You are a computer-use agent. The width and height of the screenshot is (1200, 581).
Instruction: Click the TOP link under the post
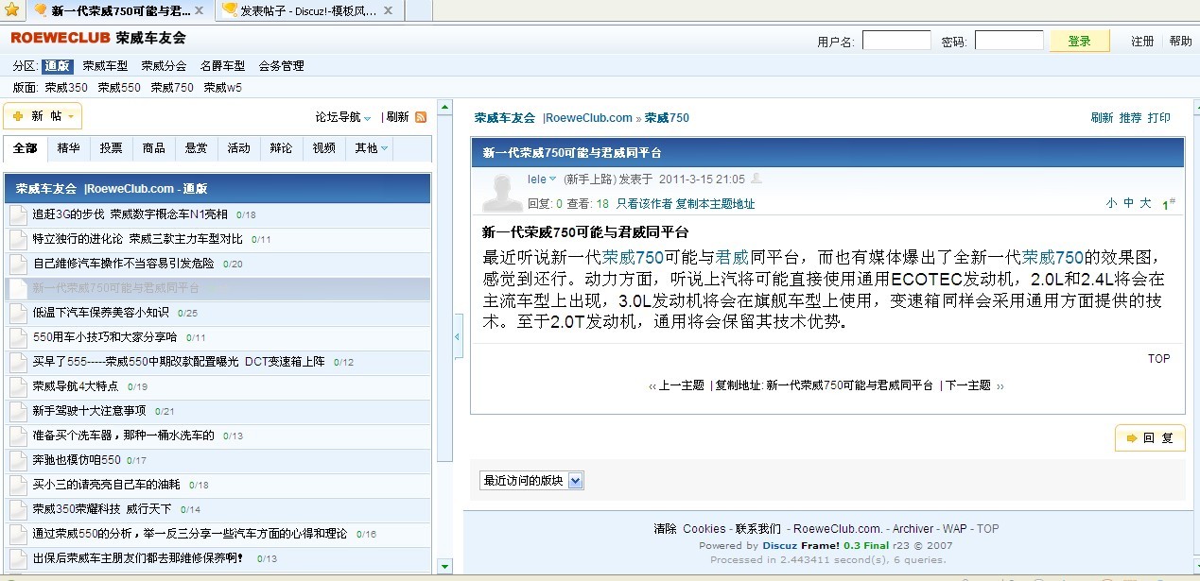(x=1159, y=359)
